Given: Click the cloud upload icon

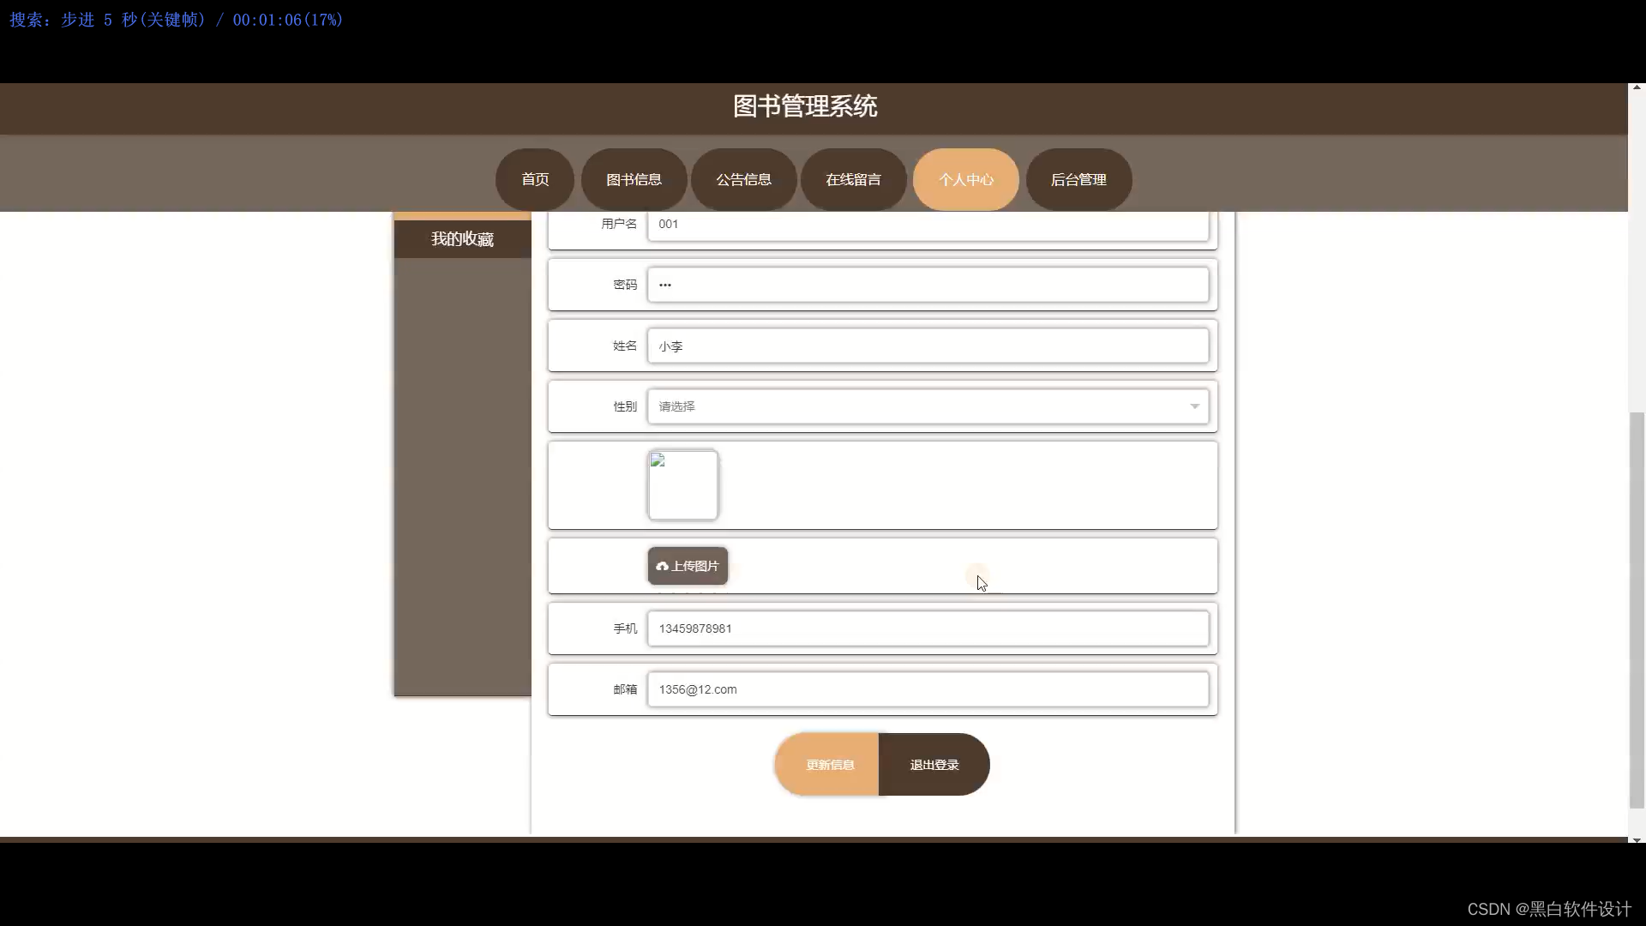Looking at the screenshot, I should [x=662, y=566].
